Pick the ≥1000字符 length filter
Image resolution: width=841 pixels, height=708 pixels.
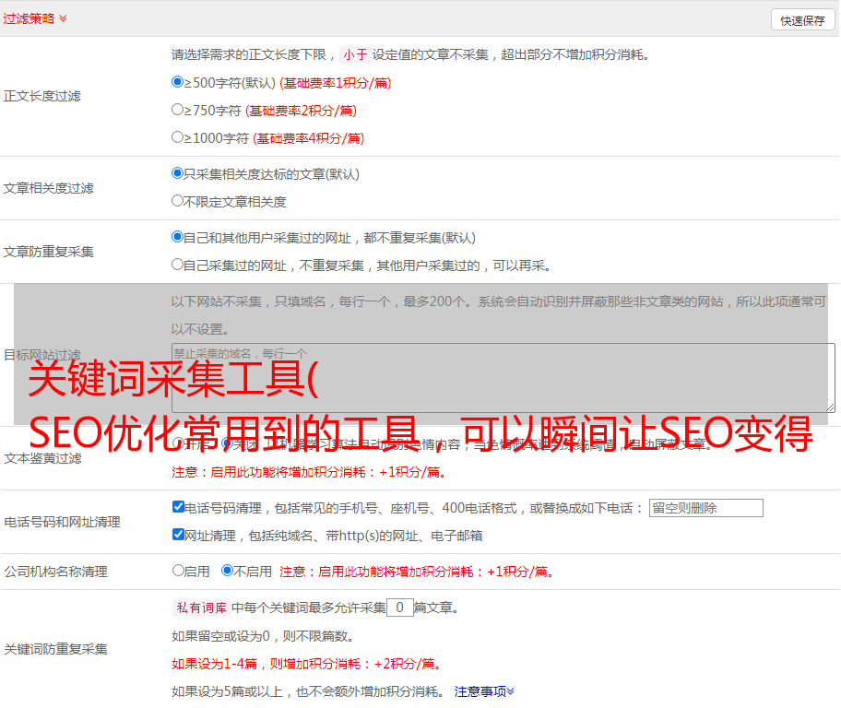[178, 137]
